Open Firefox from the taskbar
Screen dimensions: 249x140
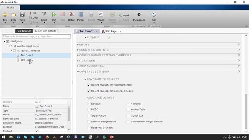[x=47, y=137]
